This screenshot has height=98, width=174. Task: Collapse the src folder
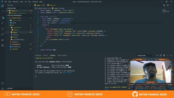(9, 25)
